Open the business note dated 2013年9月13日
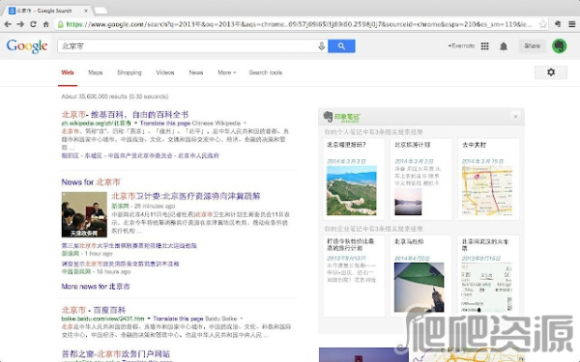The image size is (580, 362). click(x=353, y=276)
